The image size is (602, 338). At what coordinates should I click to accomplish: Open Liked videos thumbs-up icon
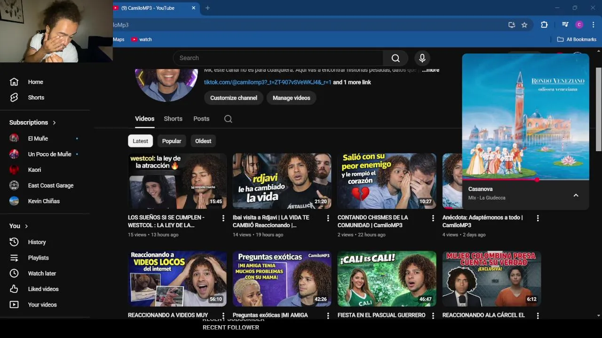pyautogui.click(x=14, y=289)
